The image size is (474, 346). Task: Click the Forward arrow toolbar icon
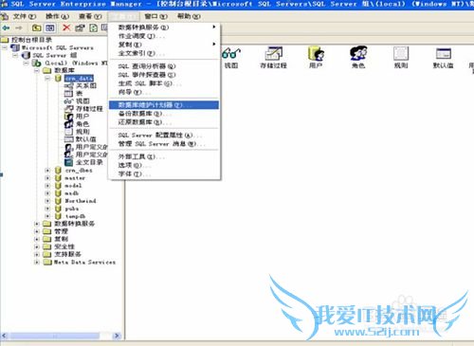19,28
